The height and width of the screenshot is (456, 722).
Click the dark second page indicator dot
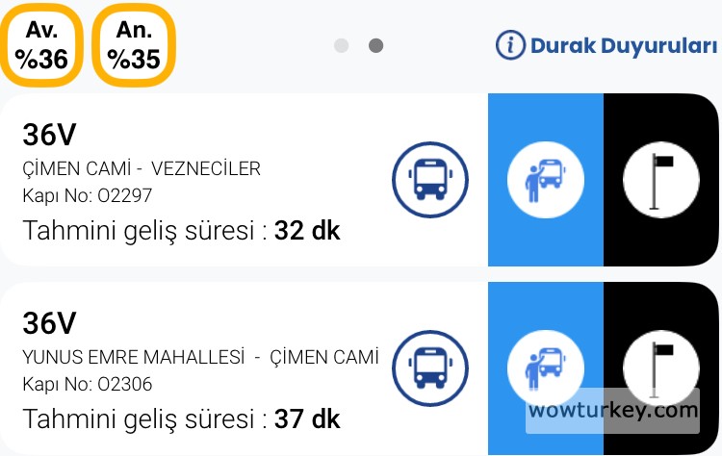(x=376, y=45)
